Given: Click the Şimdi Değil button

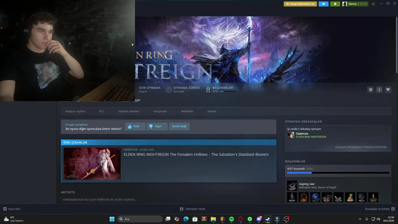Looking at the screenshot, I should (179, 126).
